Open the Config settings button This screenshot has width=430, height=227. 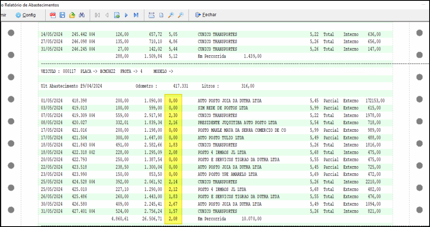click(26, 15)
